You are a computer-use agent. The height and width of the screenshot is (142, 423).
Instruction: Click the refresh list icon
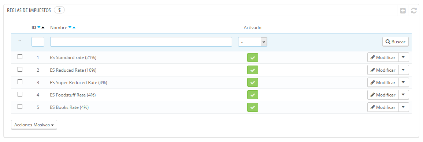coord(413,11)
